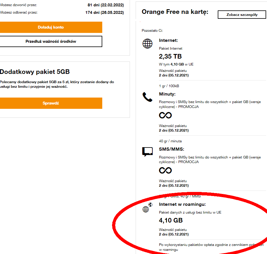Click the Minuty phone handset icon

pos(147,97)
